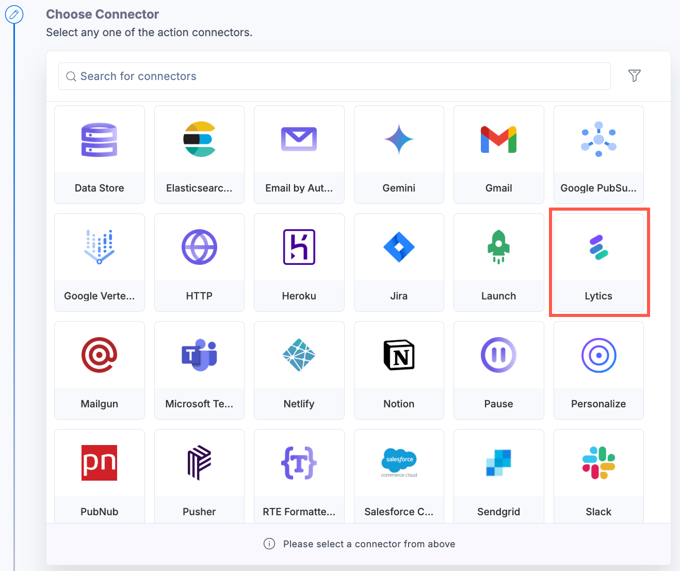Click the 'Gmail' connector label

click(499, 188)
